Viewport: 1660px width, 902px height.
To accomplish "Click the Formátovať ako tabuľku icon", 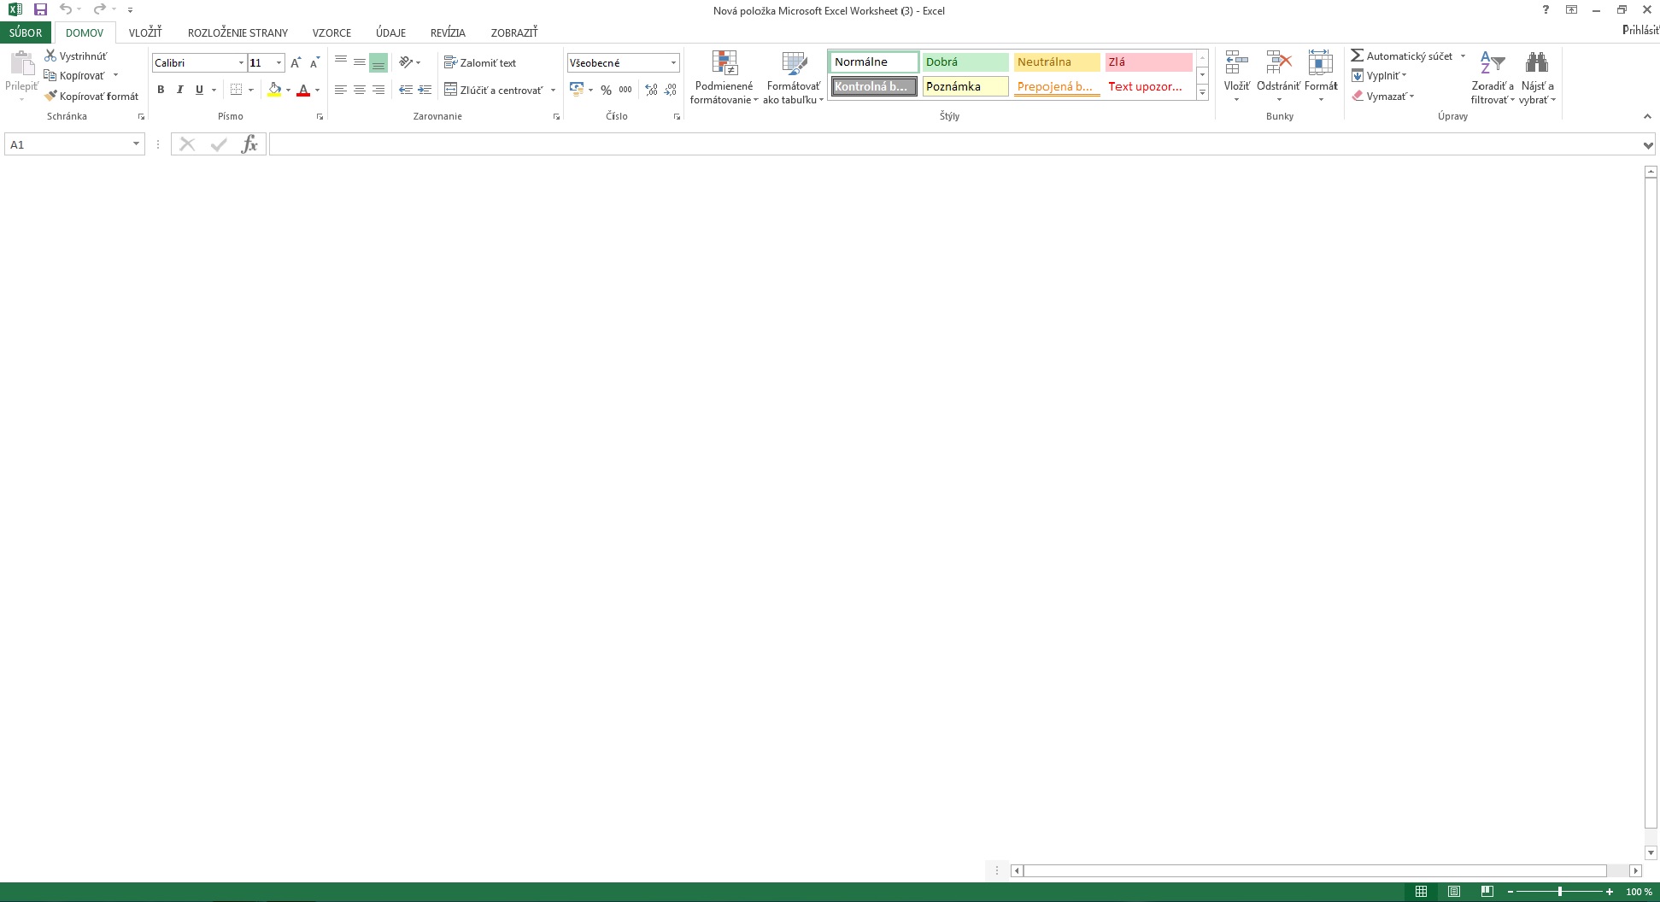I will click(x=794, y=64).
